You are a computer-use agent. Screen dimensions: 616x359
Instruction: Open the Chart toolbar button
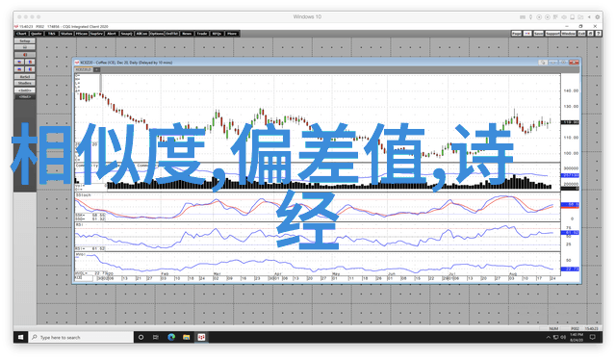21,34
